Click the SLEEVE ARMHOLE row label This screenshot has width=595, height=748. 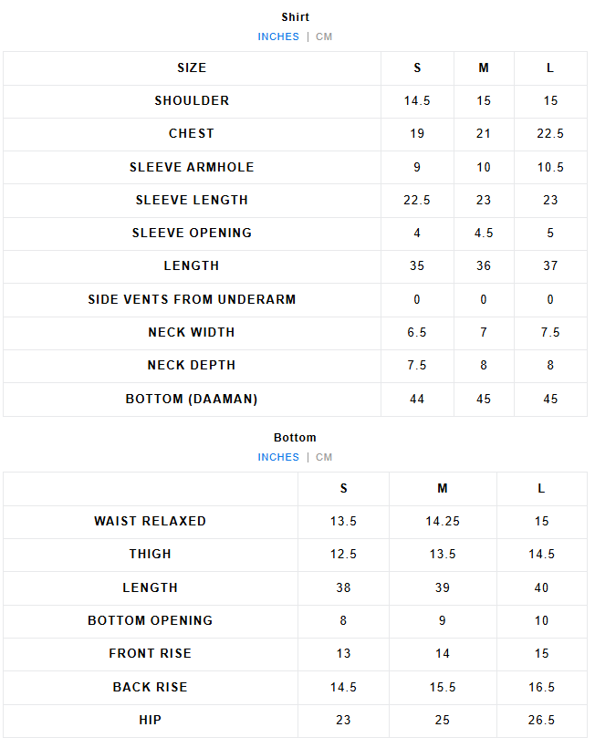point(192,167)
